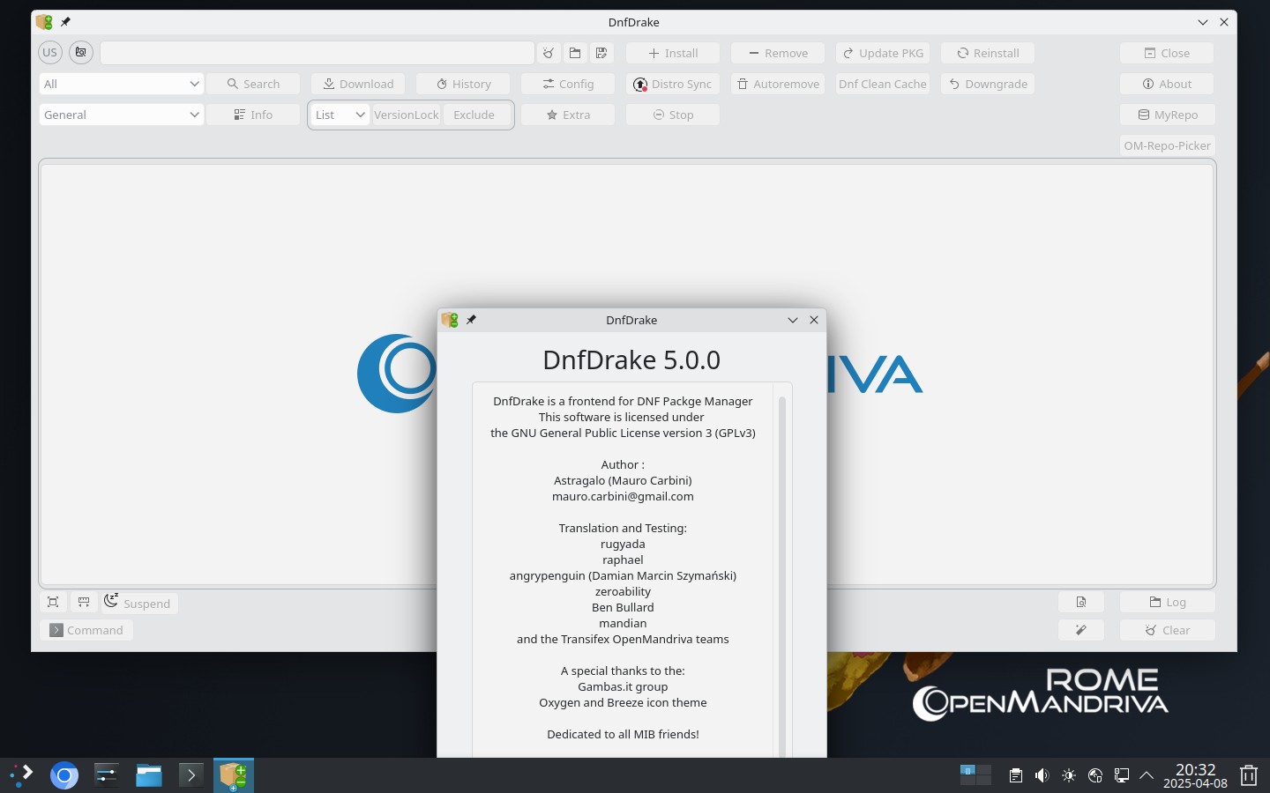The width and height of the screenshot is (1270, 793).
Task: Click the broom clear icon after search field
Action: click(549, 53)
